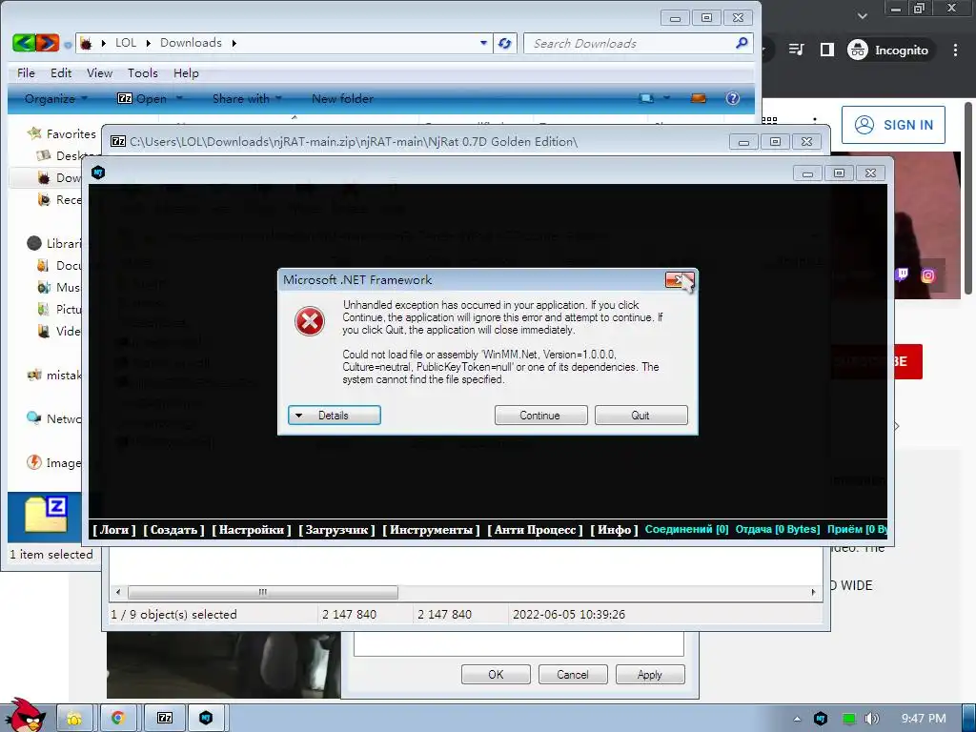Click SIGN IN on the web page
Viewport: 976px width, 732px height.
(x=893, y=125)
